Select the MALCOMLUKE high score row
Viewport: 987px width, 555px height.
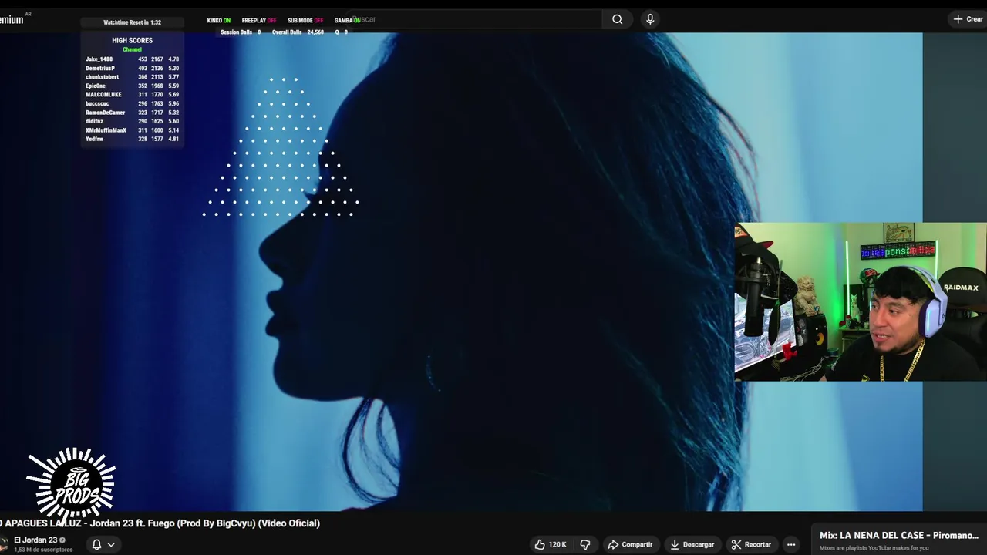pos(132,95)
